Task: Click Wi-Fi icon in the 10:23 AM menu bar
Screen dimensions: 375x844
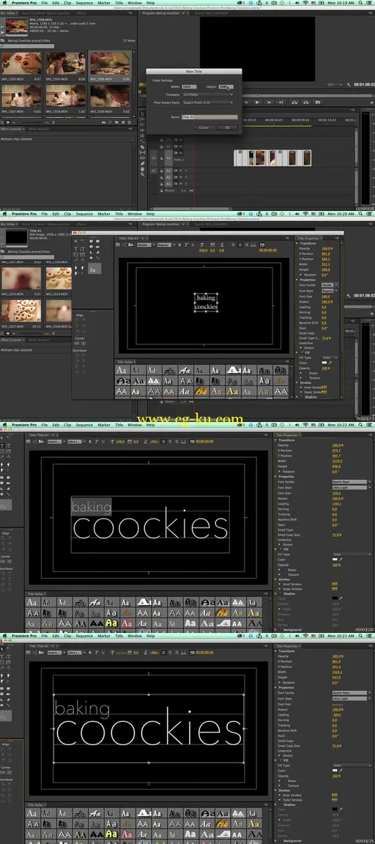Action: click(306, 636)
